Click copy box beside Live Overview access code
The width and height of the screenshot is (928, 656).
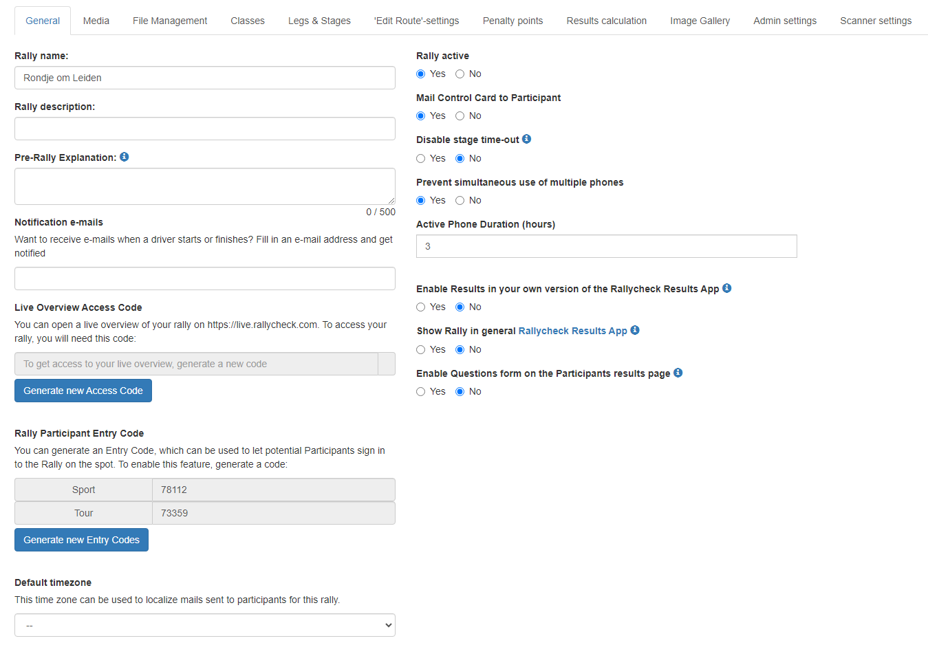click(387, 364)
